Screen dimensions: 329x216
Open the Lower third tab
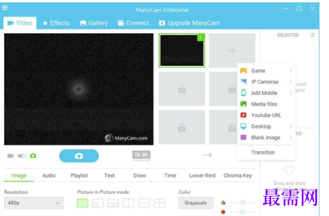(202, 176)
